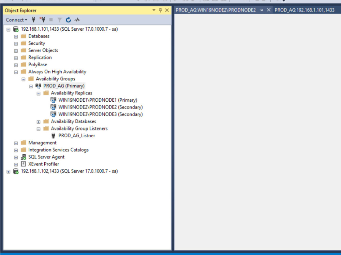
Task: Click the Security folder icon
Action: [x=24, y=43]
